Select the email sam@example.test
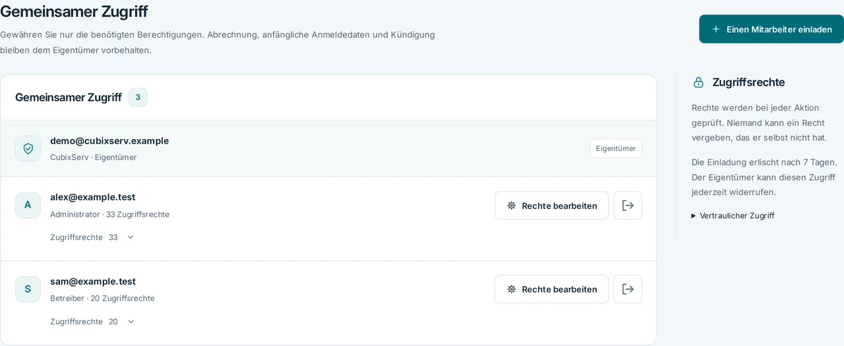 pos(93,281)
